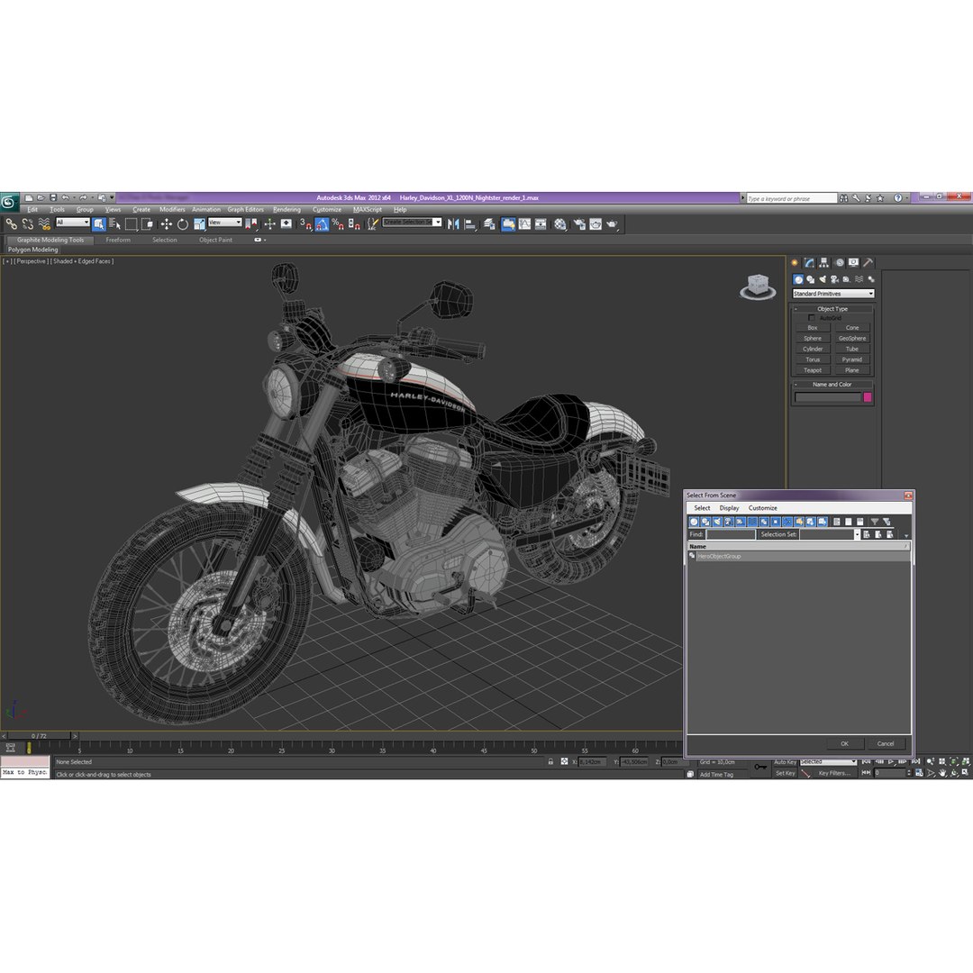Click the Align tool icon

(x=470, y=224)
